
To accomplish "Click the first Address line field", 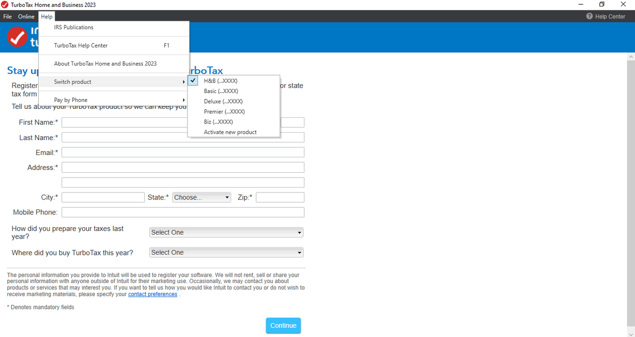I will [183, 167].
